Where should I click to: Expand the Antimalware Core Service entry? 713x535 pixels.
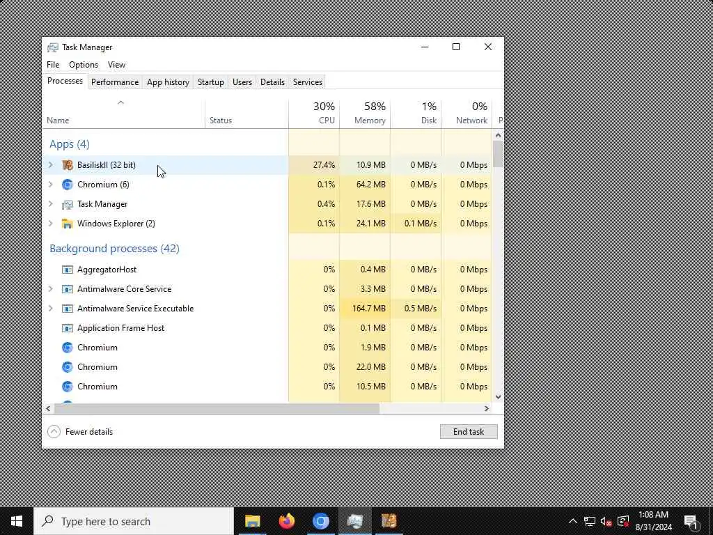pos(50,289)
